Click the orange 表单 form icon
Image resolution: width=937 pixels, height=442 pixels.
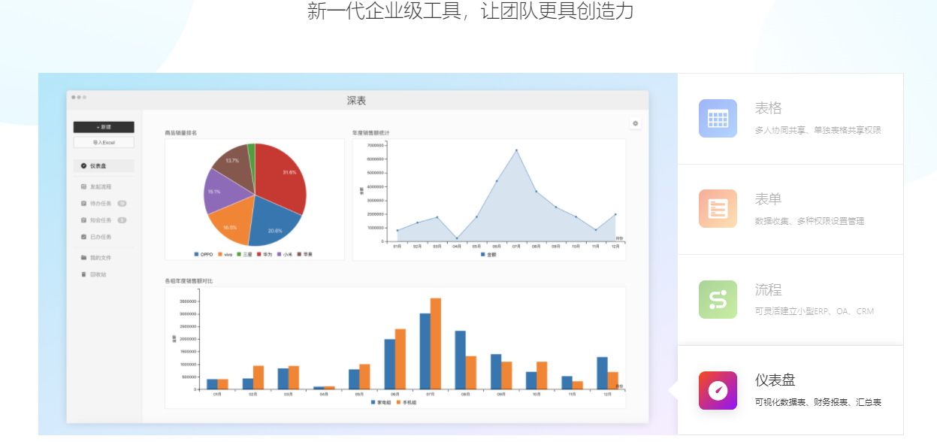(718, 208)
